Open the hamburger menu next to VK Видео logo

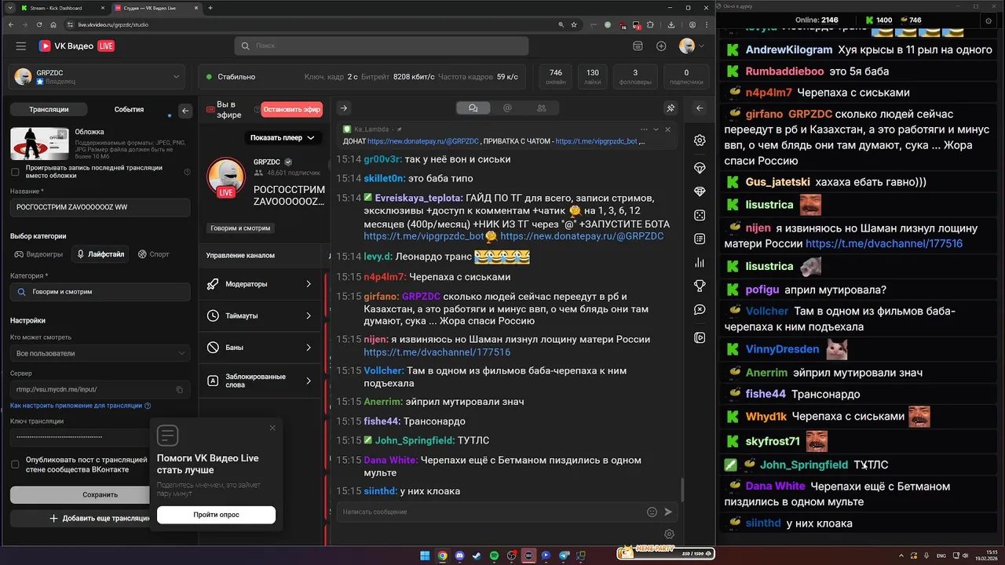point(20,46)
